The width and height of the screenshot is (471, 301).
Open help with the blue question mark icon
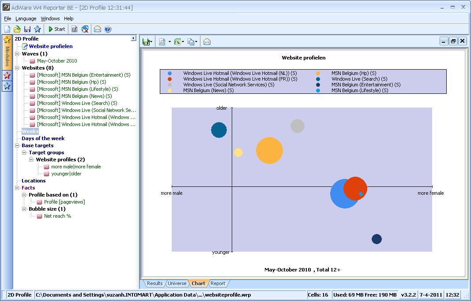pos(108,29)
